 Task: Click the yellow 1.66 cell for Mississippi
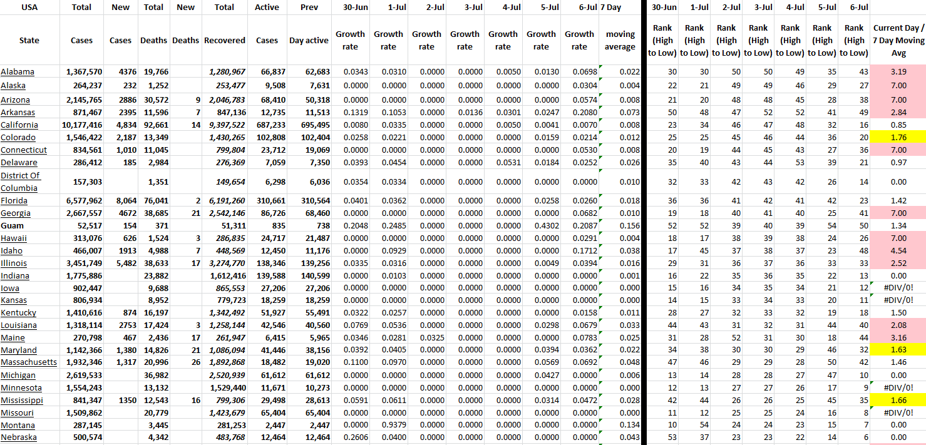(898, 401)
